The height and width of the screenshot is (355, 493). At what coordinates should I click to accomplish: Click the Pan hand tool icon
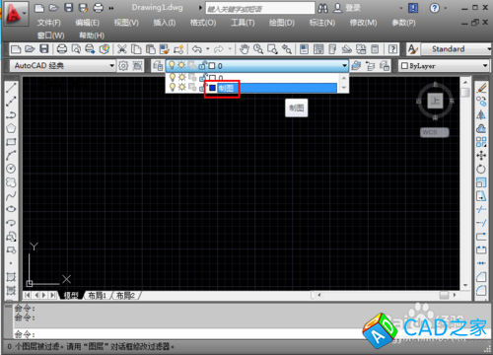pyautogui.click(x=244, y=49)
